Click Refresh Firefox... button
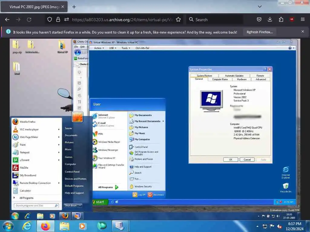The width and height of the screenshot is (310, 232). click(259, 32)
